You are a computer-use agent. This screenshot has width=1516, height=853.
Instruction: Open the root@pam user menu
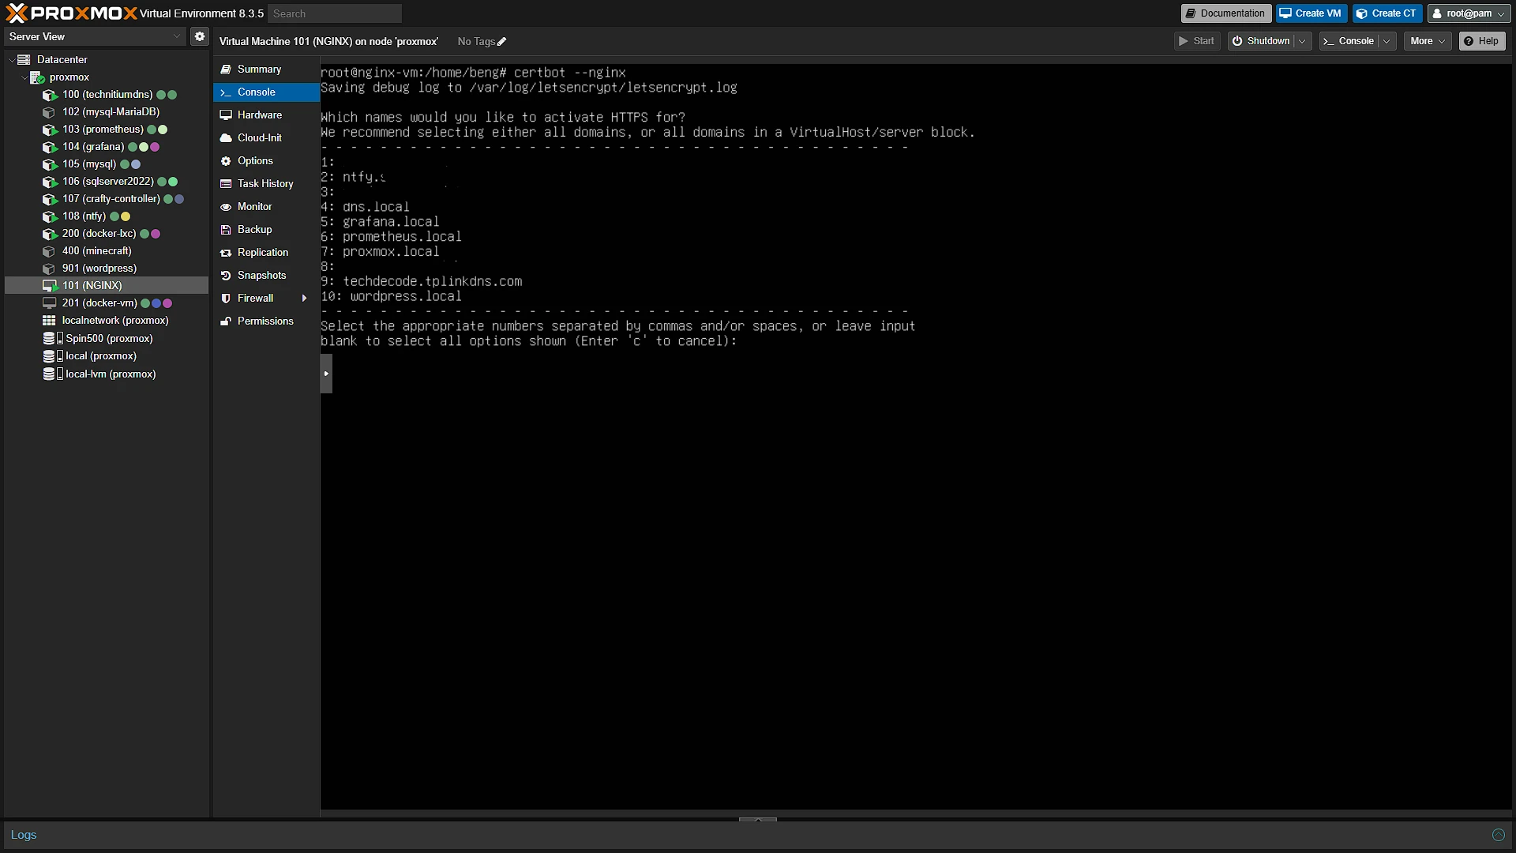(1469, 13)
